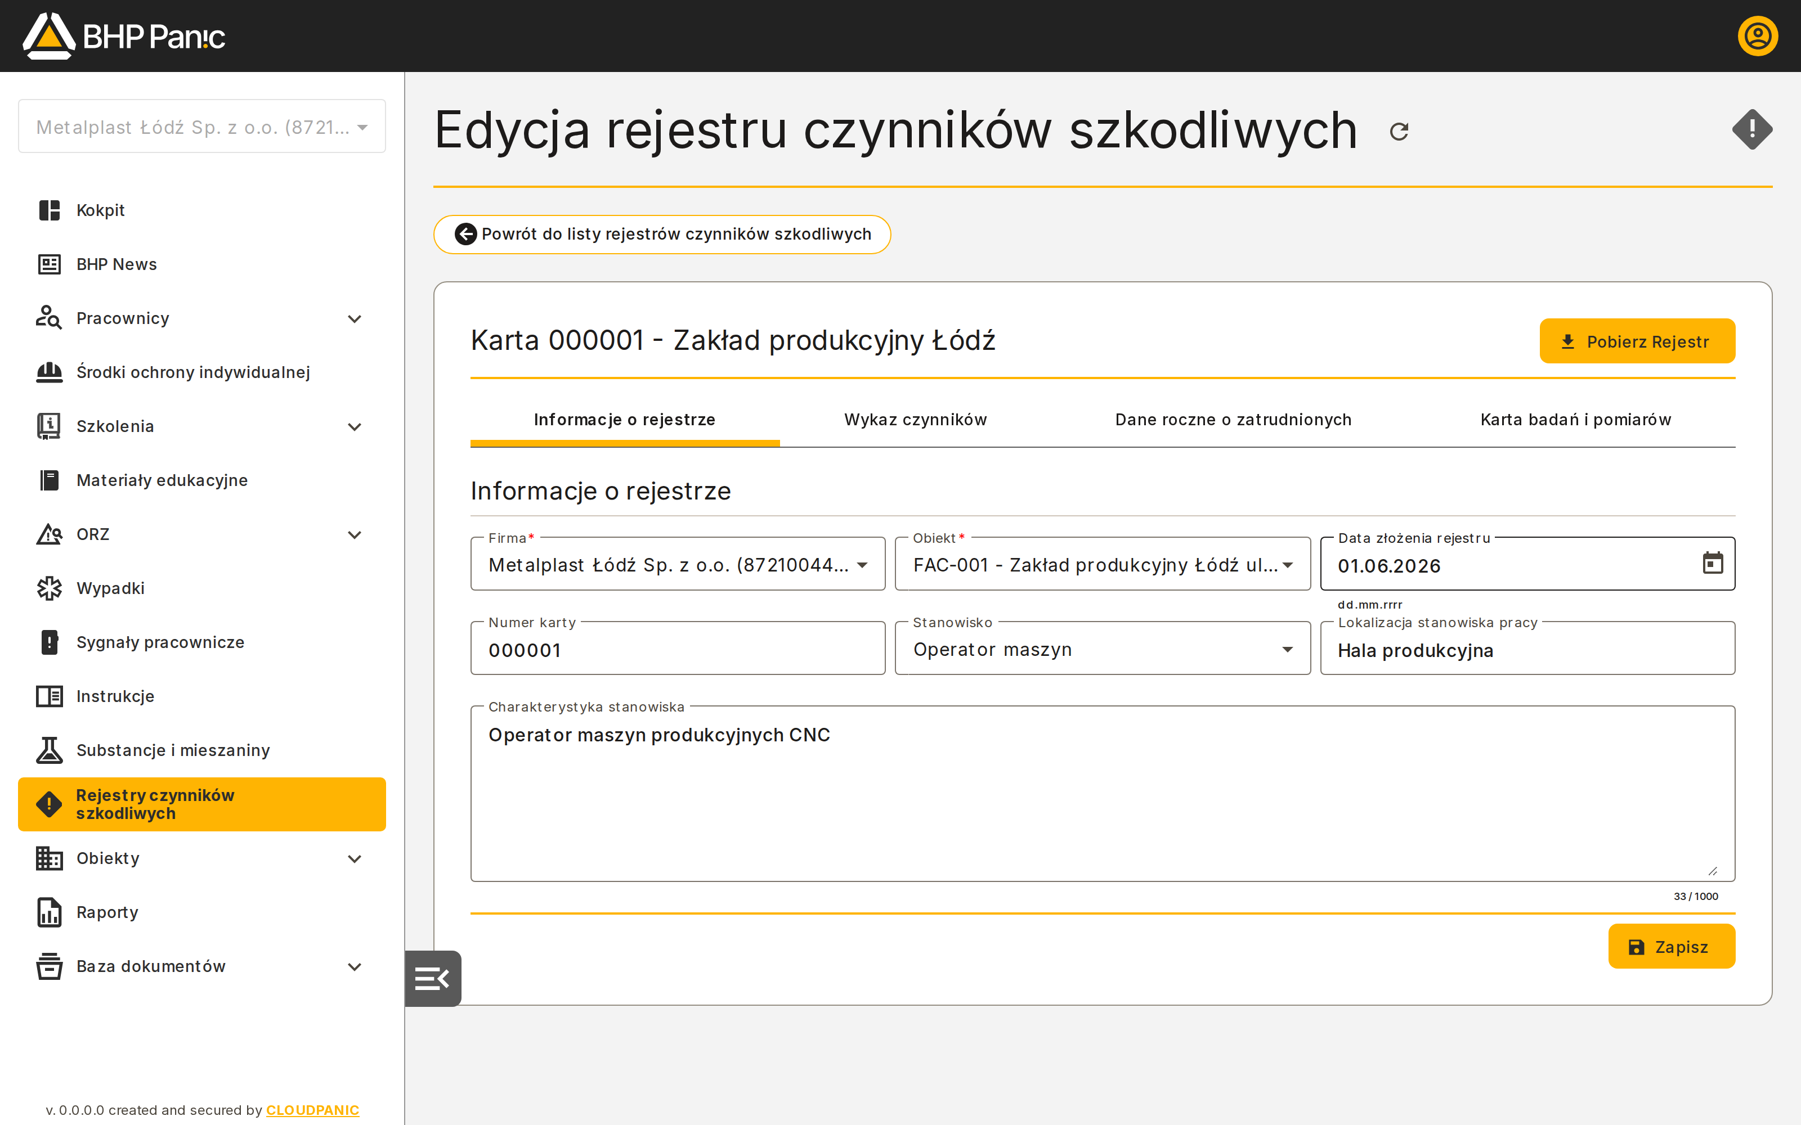Viewport: 1801px width, 1125px height.
Task: Collapse the sidebar with the menu toggle icon
Action: [432, 978]
